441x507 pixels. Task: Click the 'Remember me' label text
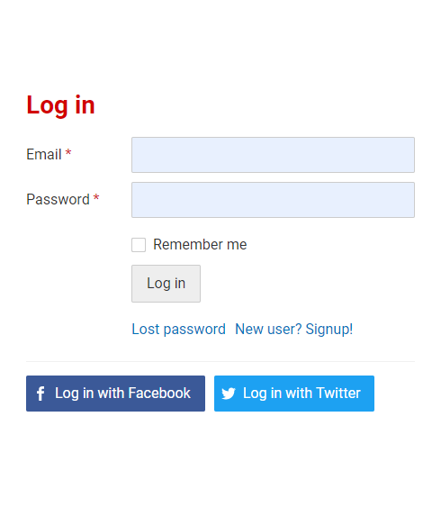[200, 244]
